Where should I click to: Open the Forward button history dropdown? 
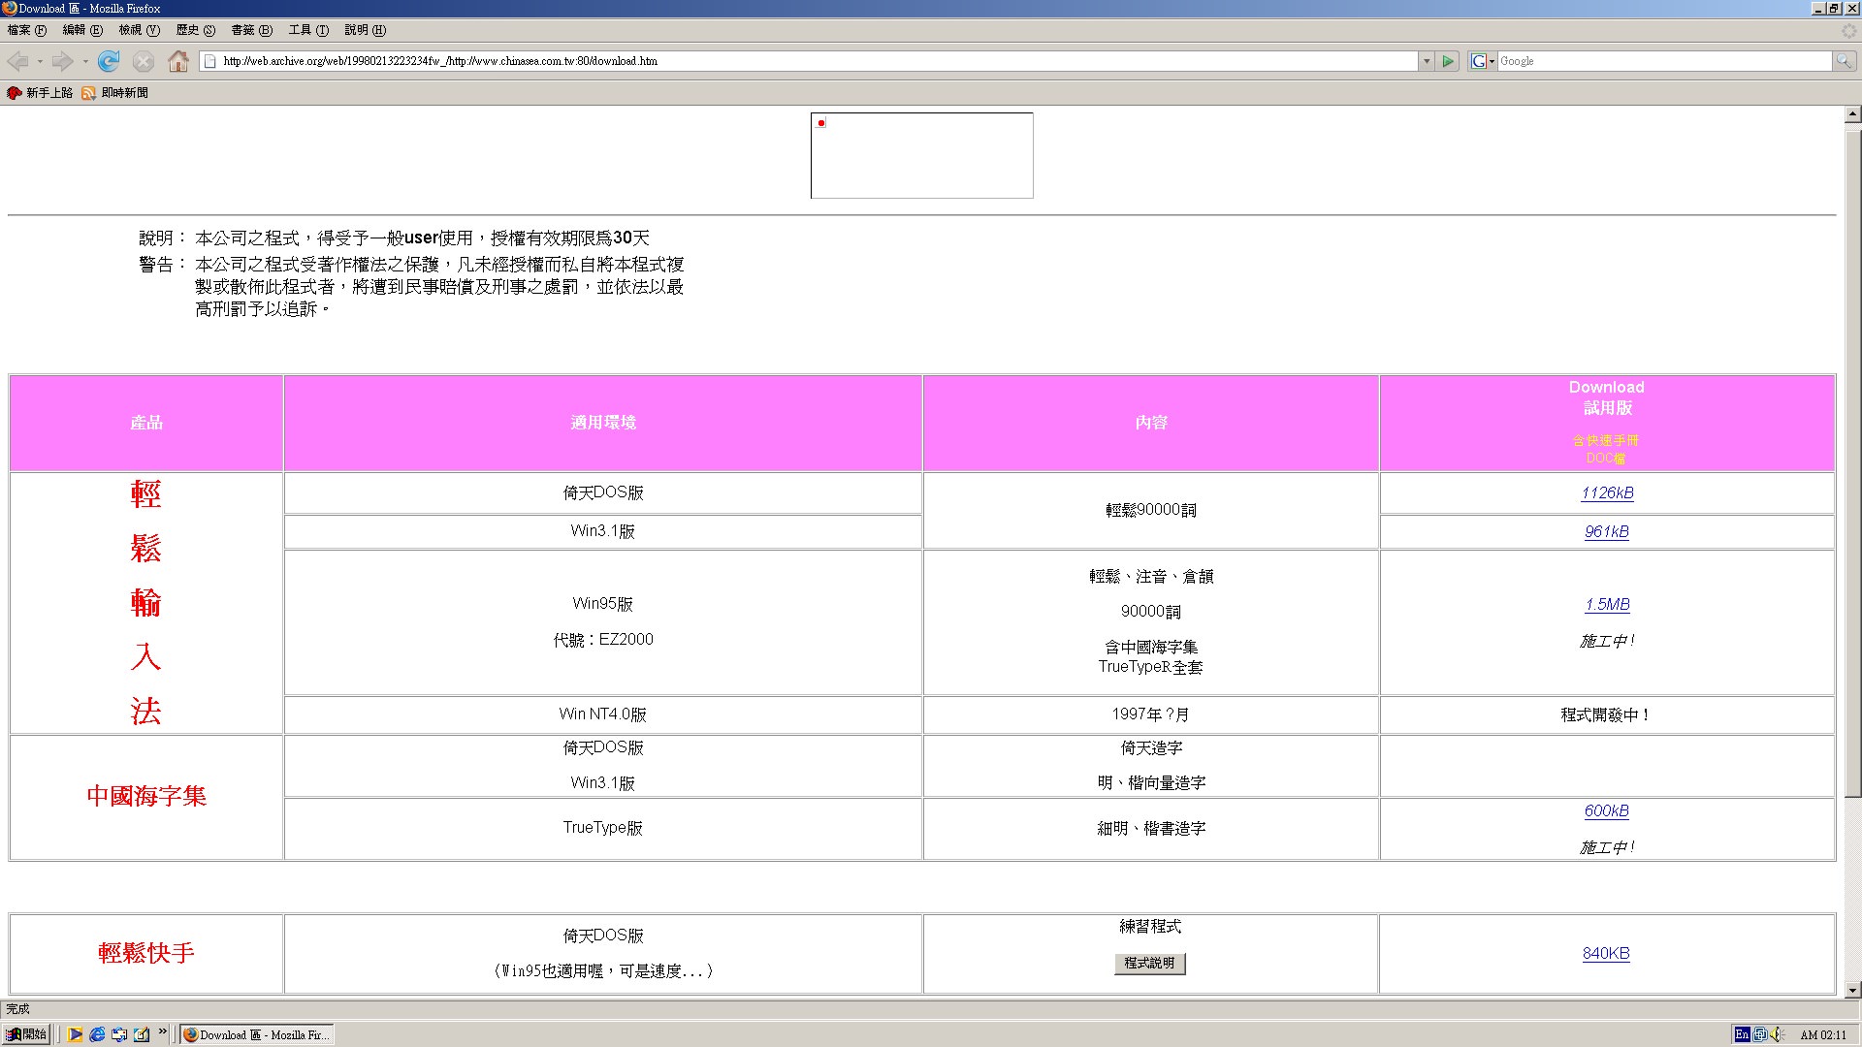click(x=85, y=61)
